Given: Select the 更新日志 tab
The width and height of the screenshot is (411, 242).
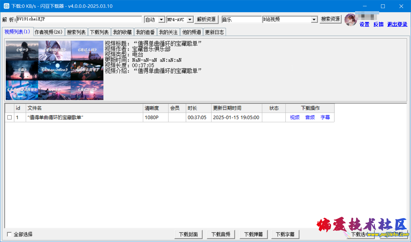Looking at the screenshot, I should (214, 32).
